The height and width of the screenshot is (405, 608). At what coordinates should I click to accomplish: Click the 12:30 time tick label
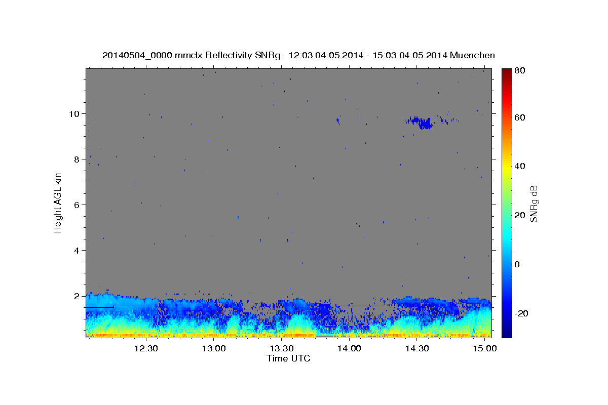tap(146, 349)
